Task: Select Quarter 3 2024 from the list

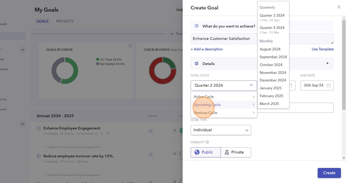Action: 272,15
